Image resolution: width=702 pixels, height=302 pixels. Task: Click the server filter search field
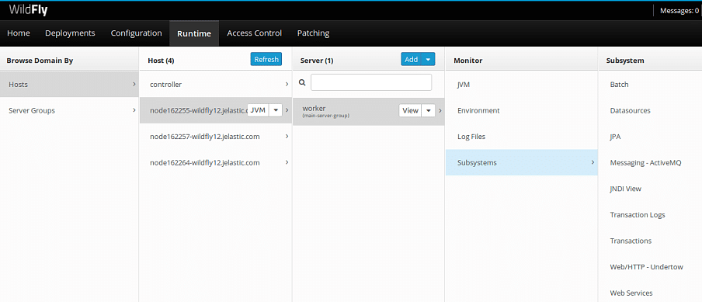371,82
